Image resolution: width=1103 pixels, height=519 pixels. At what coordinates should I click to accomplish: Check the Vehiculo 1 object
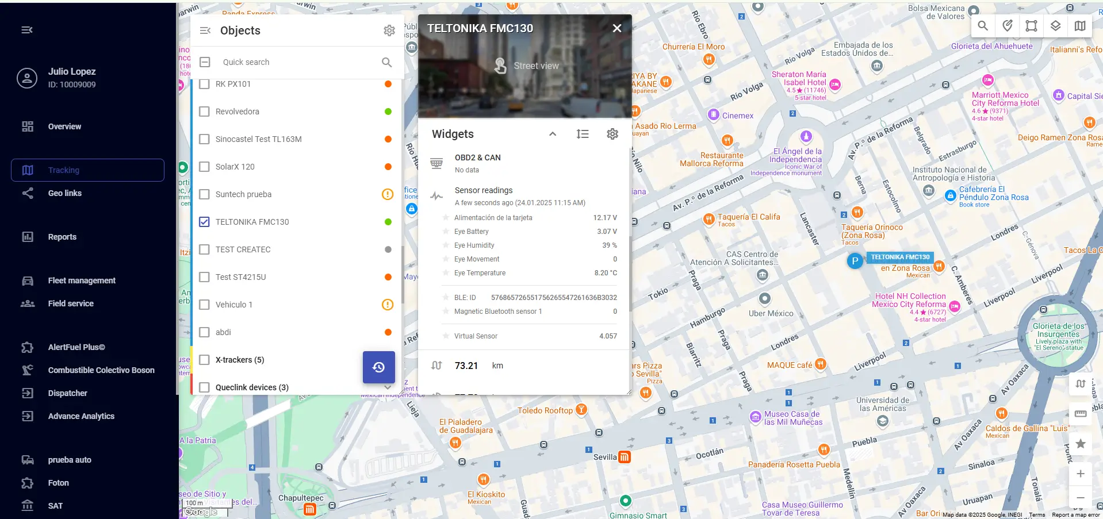click(x=204, y=305)
